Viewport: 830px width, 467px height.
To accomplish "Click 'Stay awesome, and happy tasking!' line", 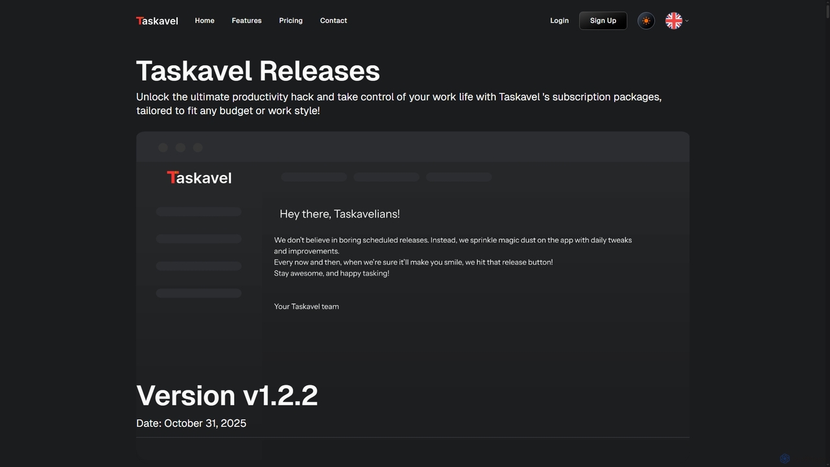I will (331, 273).
